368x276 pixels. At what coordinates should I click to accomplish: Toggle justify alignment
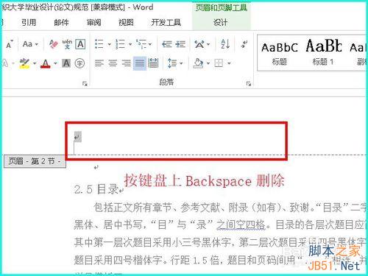click(x=140, y=63)
